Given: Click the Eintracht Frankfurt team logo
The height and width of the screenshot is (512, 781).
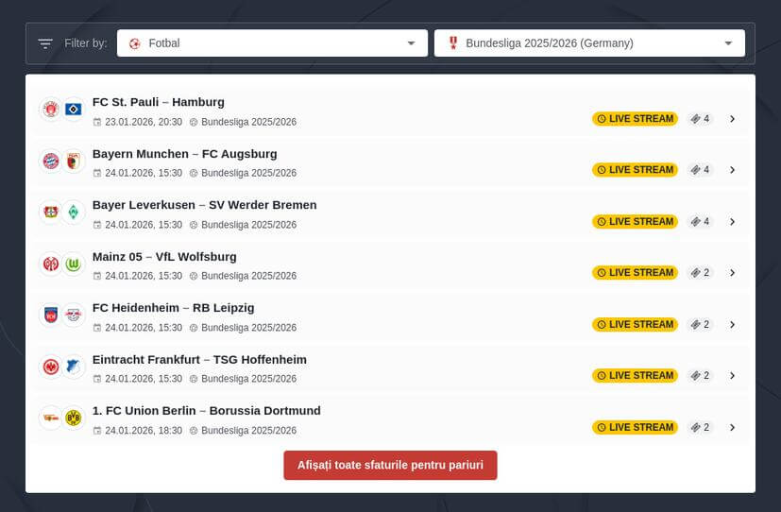Looking at the screenshot, I should point(51,367).
